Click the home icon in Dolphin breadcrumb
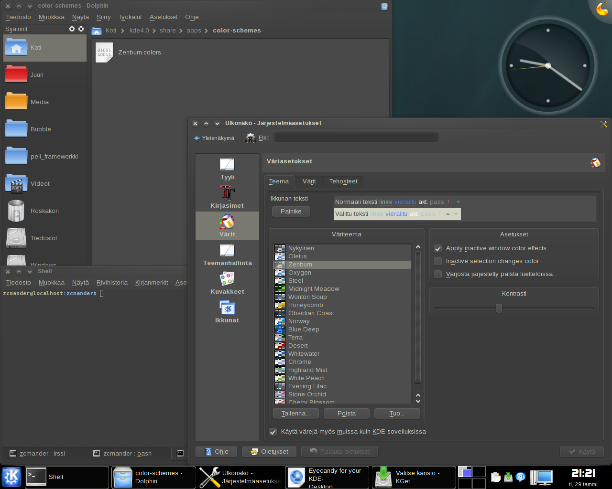 pos(97,31)
